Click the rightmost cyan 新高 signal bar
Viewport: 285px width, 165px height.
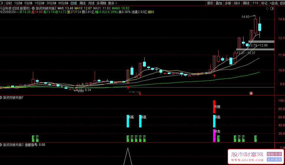pos(214,121)
